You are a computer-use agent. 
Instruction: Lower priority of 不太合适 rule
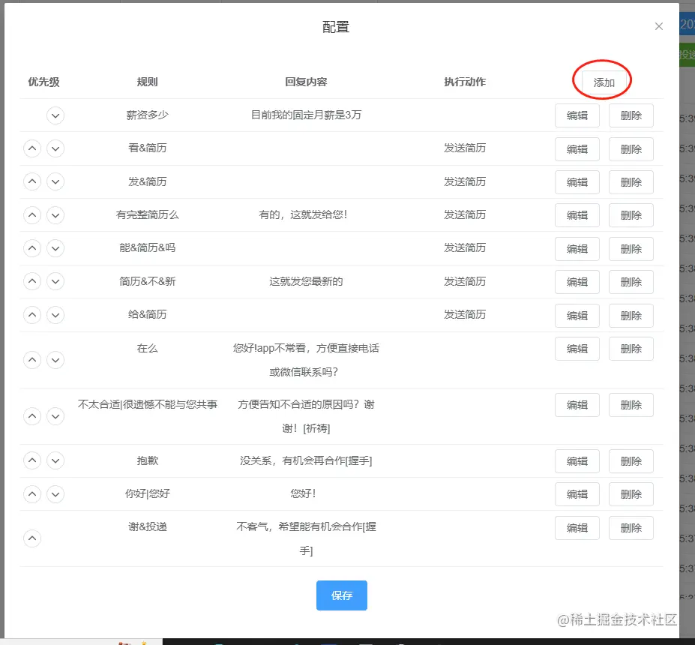tap(55, 416)
